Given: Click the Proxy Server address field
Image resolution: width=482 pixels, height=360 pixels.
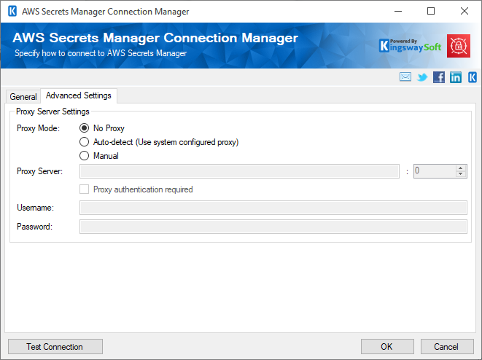Looking at the screenshot, I should [x=239, y=171].
